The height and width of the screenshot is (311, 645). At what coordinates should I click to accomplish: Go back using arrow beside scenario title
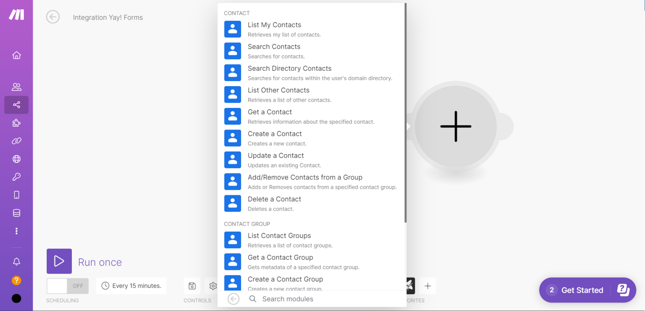[53, 17]
